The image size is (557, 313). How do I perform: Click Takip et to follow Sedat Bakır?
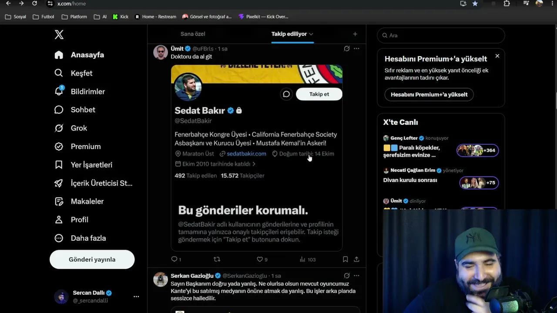pyautogui.click(x=319, y=94)
